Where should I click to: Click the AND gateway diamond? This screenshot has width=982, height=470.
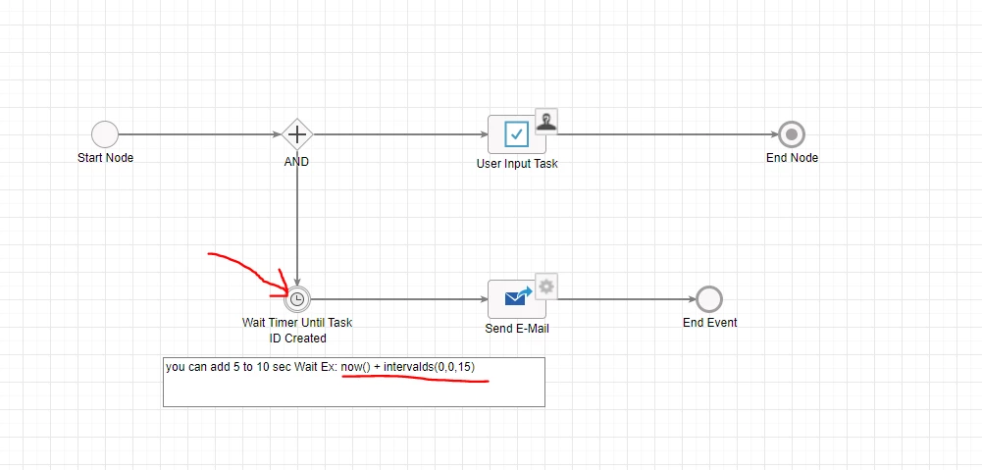click(297, 134)
